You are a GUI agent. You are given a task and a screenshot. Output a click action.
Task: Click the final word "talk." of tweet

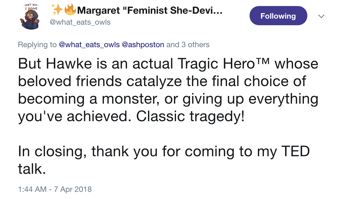(32, 169)
